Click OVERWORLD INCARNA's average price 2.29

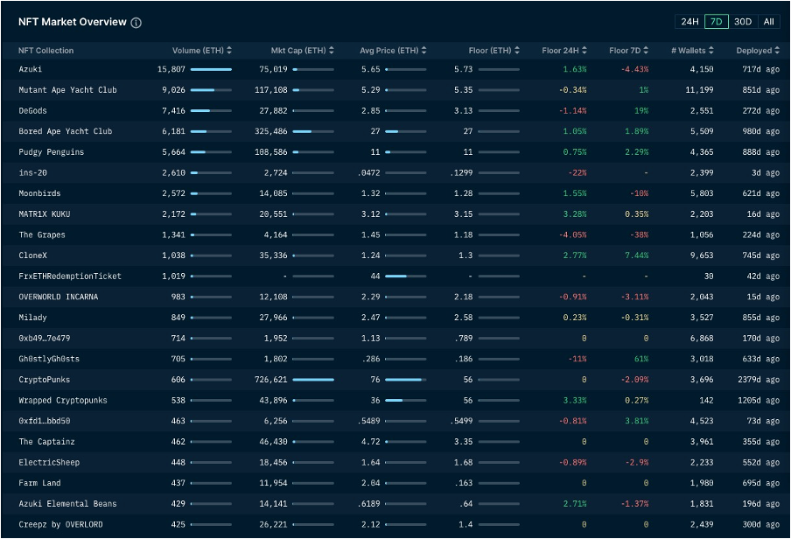click(x=371, y=297)
